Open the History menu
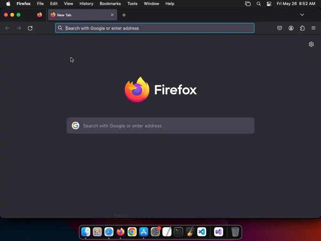This screenshot has width=321, height=241. click(87, 4)
